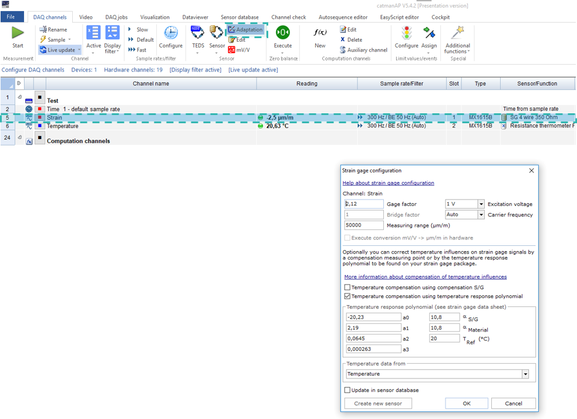Open limit values Configure traffic light
The height and width of the screenshot is (419, 577).
[407, 32]
